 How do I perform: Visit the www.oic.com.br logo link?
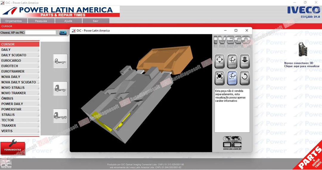(232, 143)
